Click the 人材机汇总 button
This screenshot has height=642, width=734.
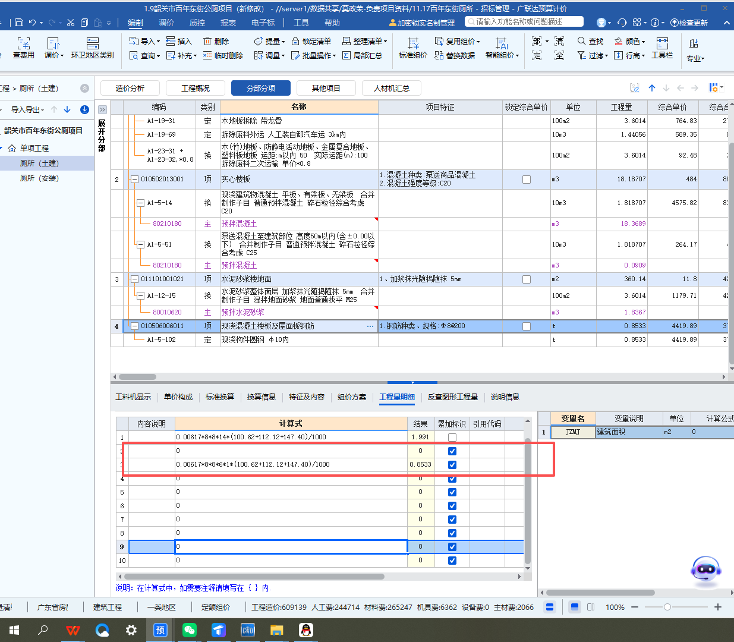point(392,88)
